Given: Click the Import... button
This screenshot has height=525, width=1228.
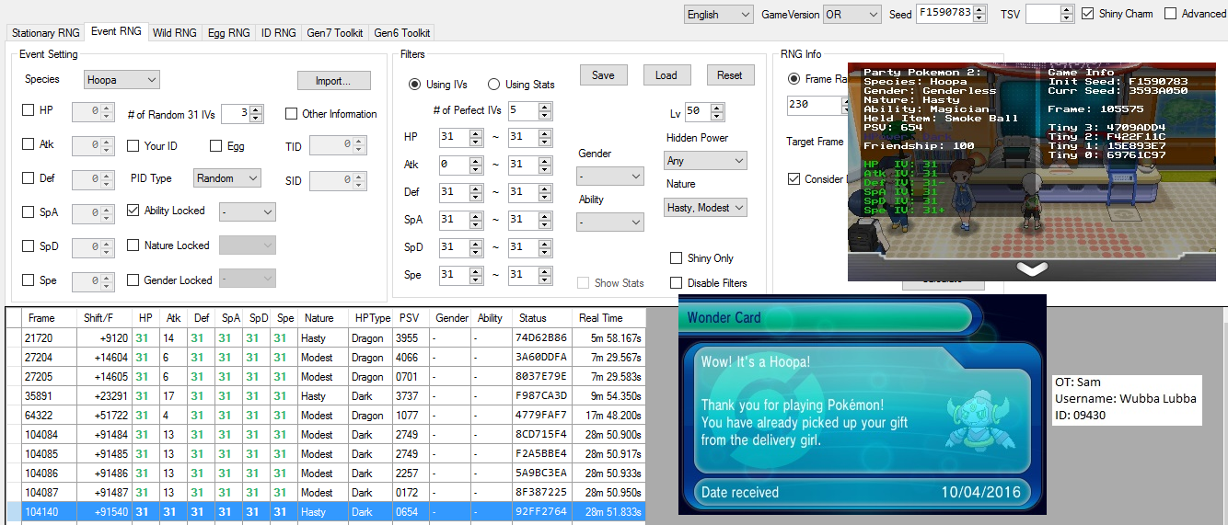Looking at the screenshot, I should (333, 81).
